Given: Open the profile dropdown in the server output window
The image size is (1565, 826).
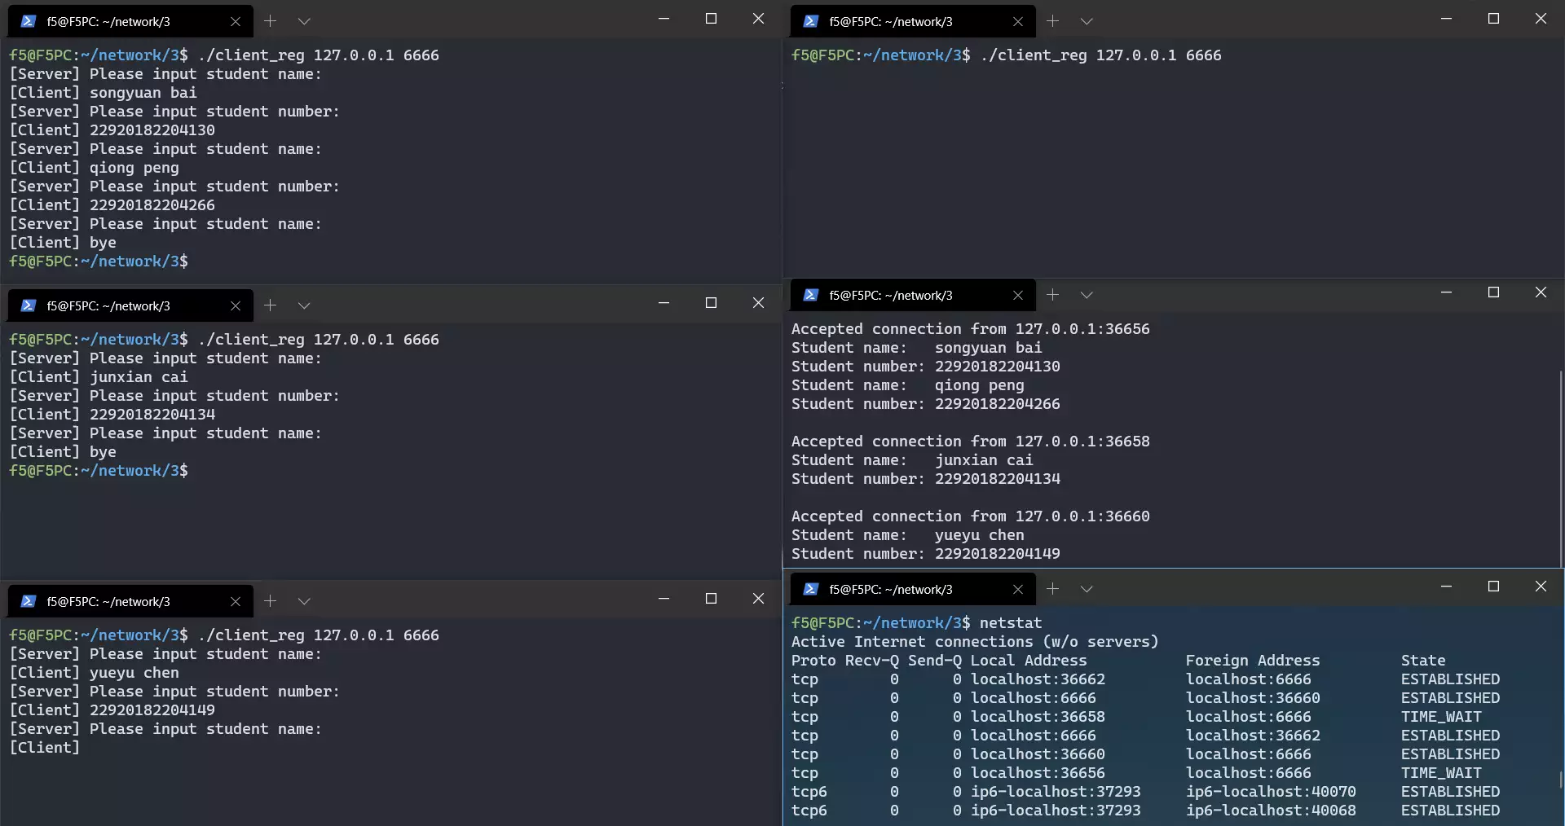Looking at the screenshot, I should [1087, 295].
